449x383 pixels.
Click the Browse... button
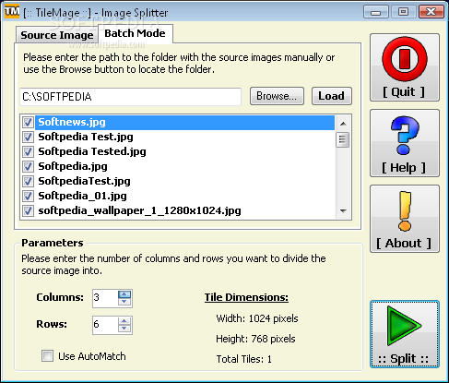click(277, 96)
